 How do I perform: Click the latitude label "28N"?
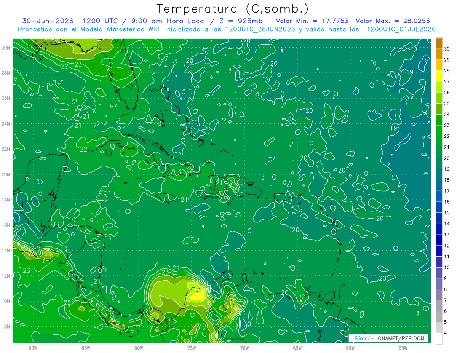tap(6, 73)
